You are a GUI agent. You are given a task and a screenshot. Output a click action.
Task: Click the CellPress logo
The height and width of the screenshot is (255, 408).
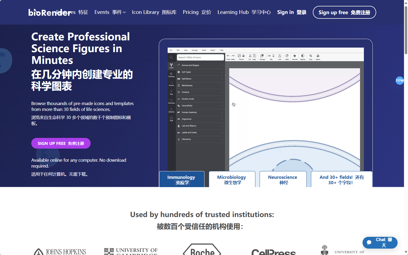click(274, 252)
